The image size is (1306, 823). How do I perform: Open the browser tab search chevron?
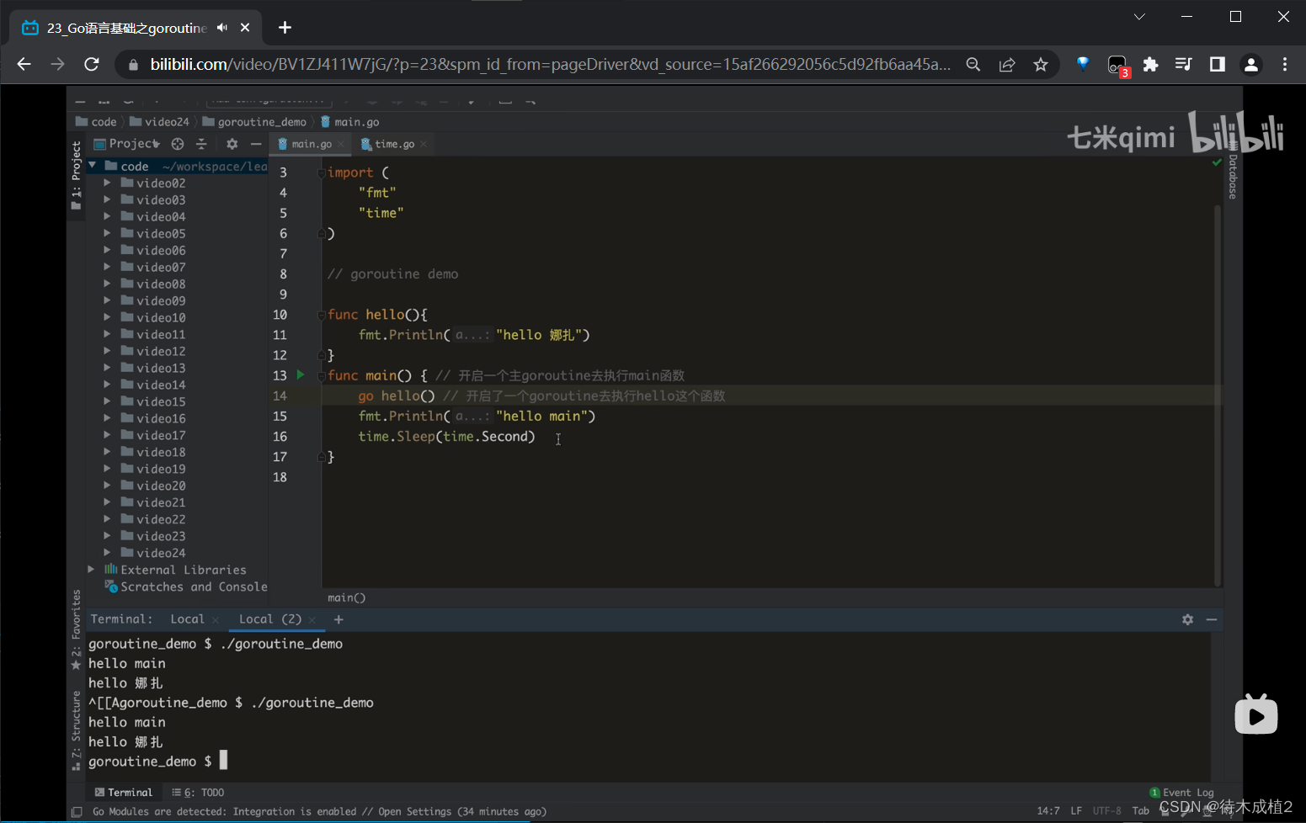point(1139,17)
